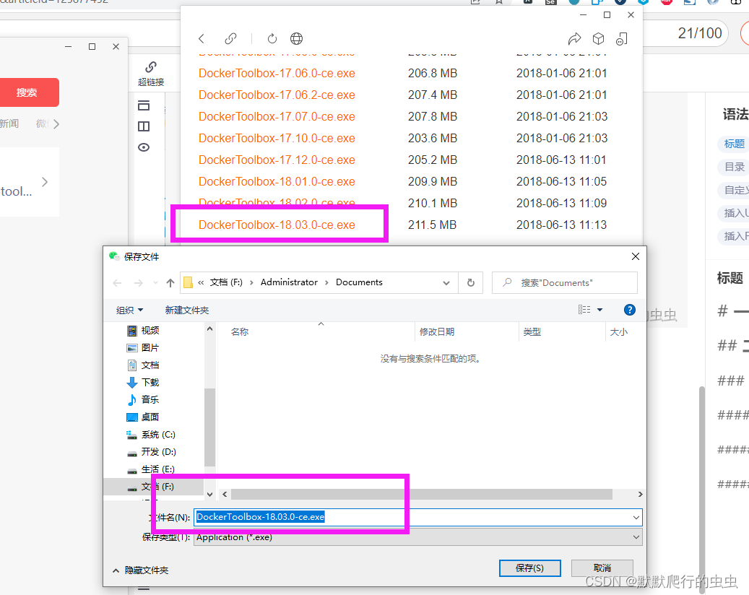Open the 保存类型 file type dropdown

click(418, 537)
